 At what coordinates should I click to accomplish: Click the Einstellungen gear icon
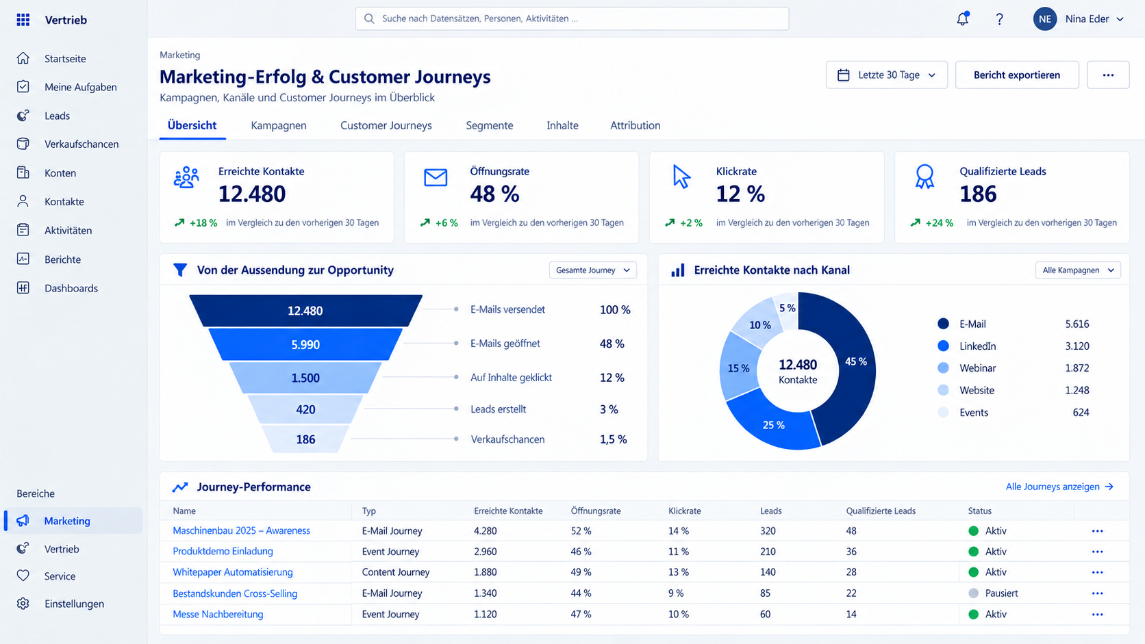[23, 604]
